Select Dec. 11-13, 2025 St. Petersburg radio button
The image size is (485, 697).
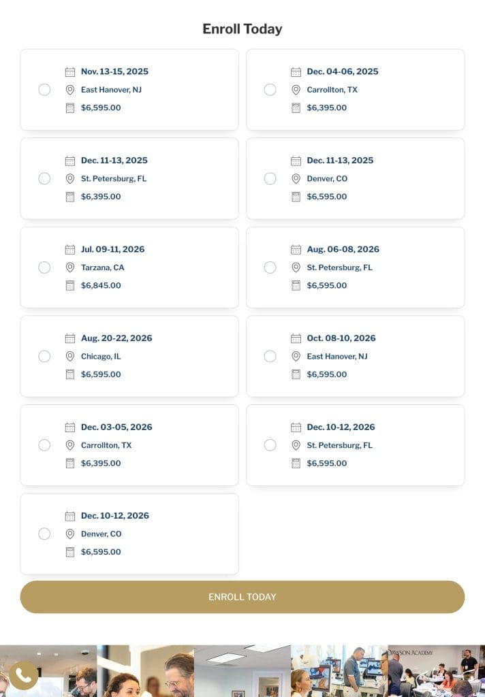44,178
